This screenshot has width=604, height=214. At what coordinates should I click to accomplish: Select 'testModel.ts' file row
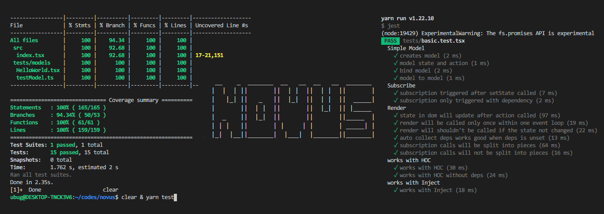click(35, 78)
